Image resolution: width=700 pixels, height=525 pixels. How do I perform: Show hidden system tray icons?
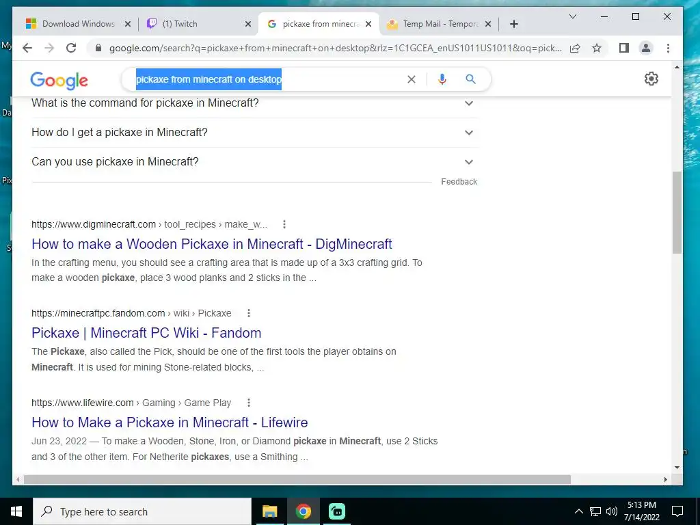[x=578, y=511]
